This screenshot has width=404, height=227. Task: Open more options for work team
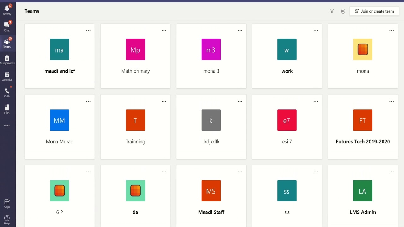pyautogui.click(x=316, y=31)
